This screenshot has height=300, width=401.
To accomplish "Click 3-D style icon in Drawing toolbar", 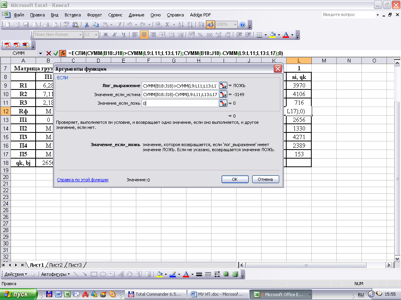I will [x=235, y=274].
